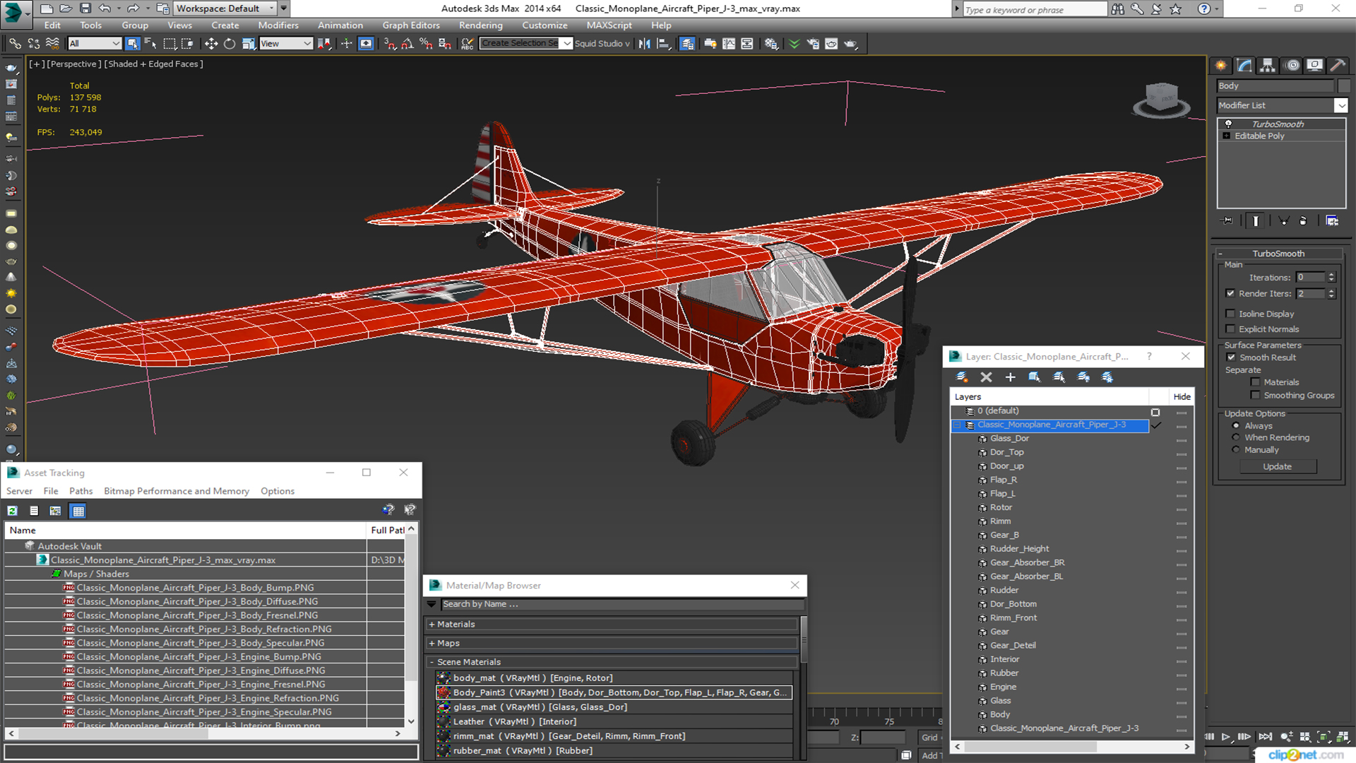Open the Modifier List dropdown

(1340, 105)
